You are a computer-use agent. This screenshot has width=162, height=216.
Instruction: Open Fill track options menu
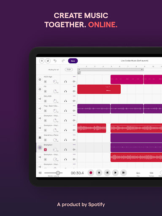(x=74, y=86)
